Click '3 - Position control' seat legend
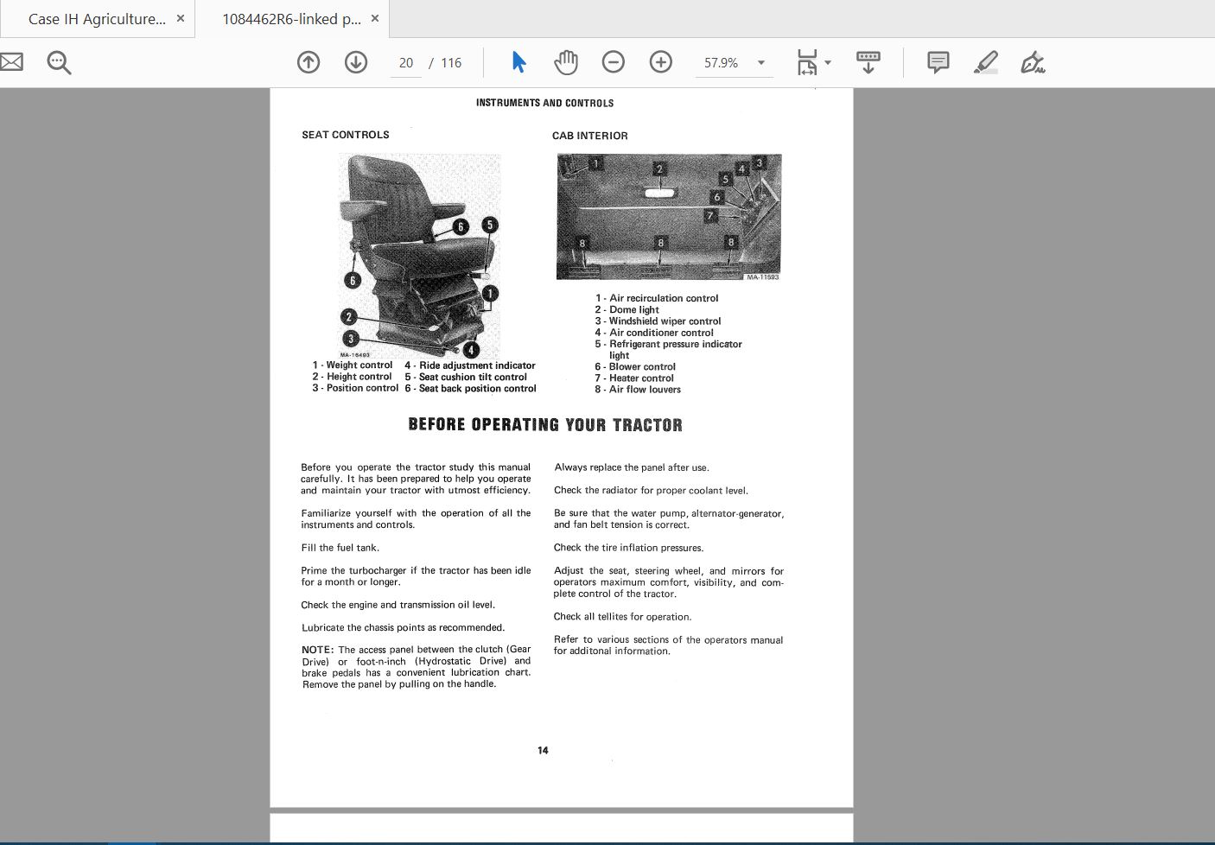The width and height of the screenshot is (1215, 845). click(x=355, y=388)
